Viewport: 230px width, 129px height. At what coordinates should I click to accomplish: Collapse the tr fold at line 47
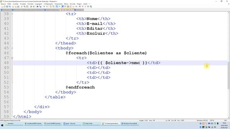(12, 58)
